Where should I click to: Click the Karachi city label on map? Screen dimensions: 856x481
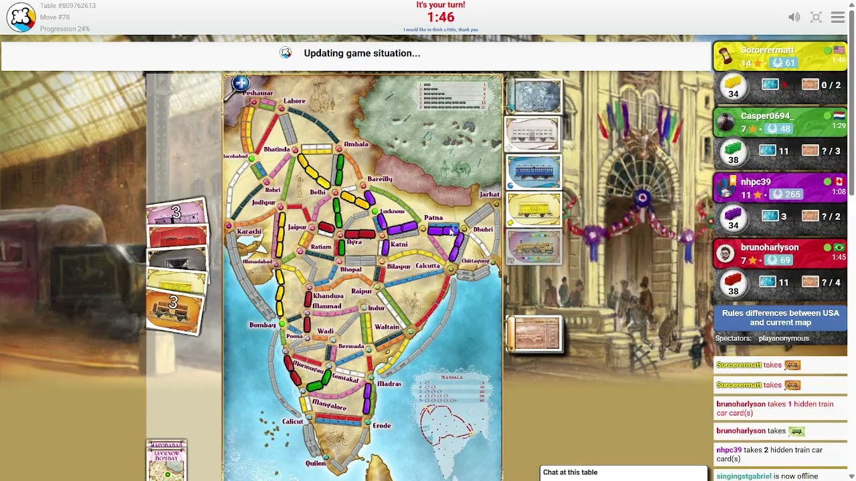(x=249, y=232)
